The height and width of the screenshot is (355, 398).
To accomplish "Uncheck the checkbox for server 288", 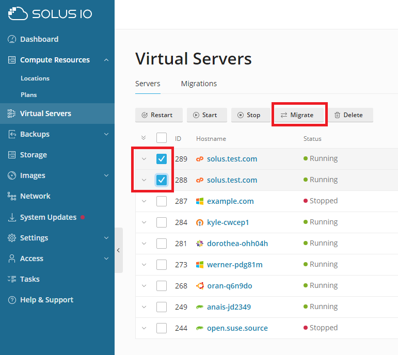I will coord(162,180).
